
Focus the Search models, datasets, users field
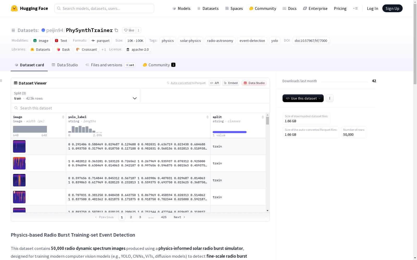click(x=104, y=8)
